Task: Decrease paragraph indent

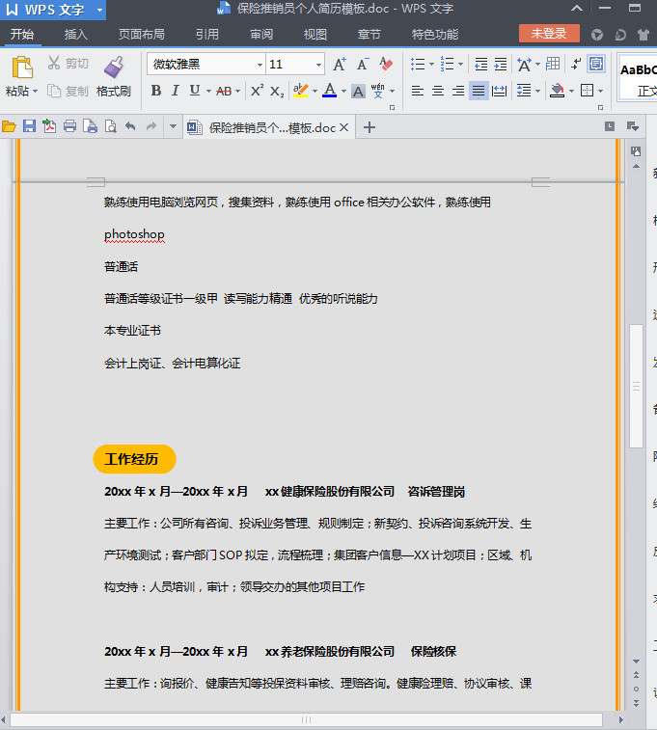Action: tap(481, 64)
